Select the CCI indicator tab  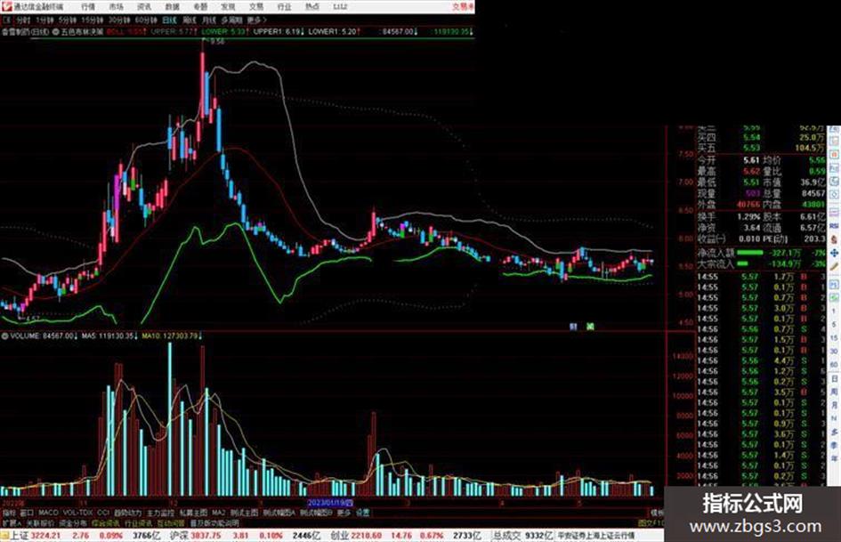(x=103, y=513)
